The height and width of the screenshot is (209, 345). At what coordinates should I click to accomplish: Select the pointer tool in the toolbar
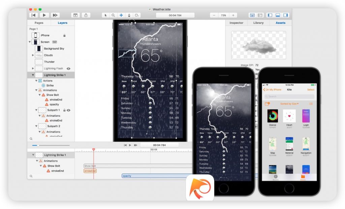pyautogui.click(x=105, y=15)
